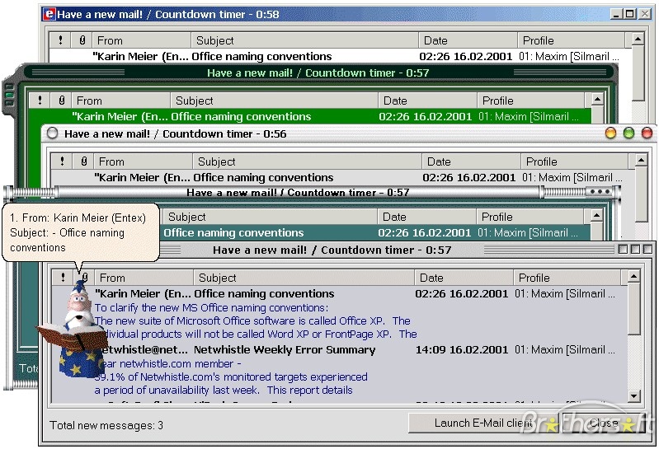Click the scroll-down arrow in the front window list
Image resolution: width=659 pixels, height=449 pixels.
(x=633, y=395)
